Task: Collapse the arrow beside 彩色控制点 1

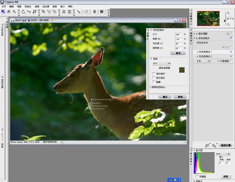Action: tap(197, 52)
